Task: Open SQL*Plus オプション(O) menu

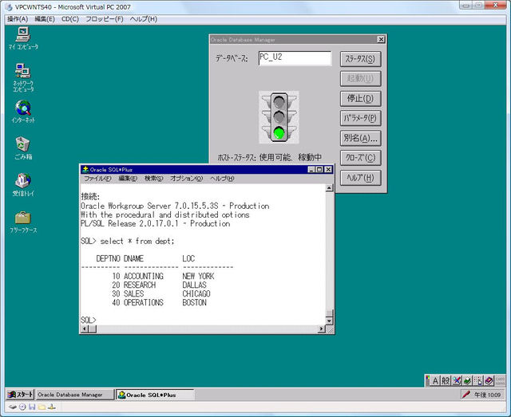Action: coord(186,179)
